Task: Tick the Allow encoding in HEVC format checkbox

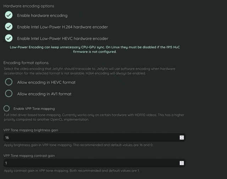Action: [9, 82]
